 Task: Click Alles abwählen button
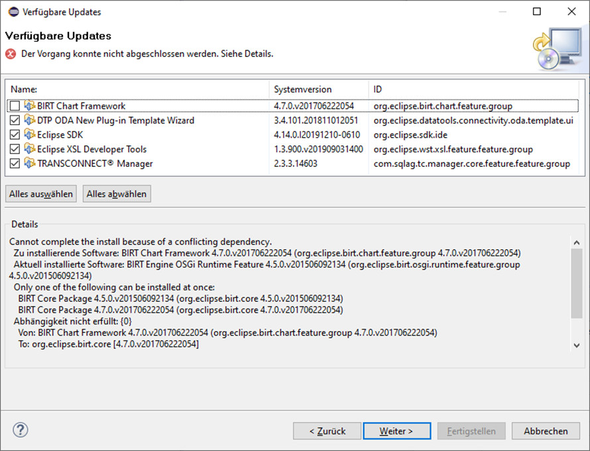coord(117,194)
